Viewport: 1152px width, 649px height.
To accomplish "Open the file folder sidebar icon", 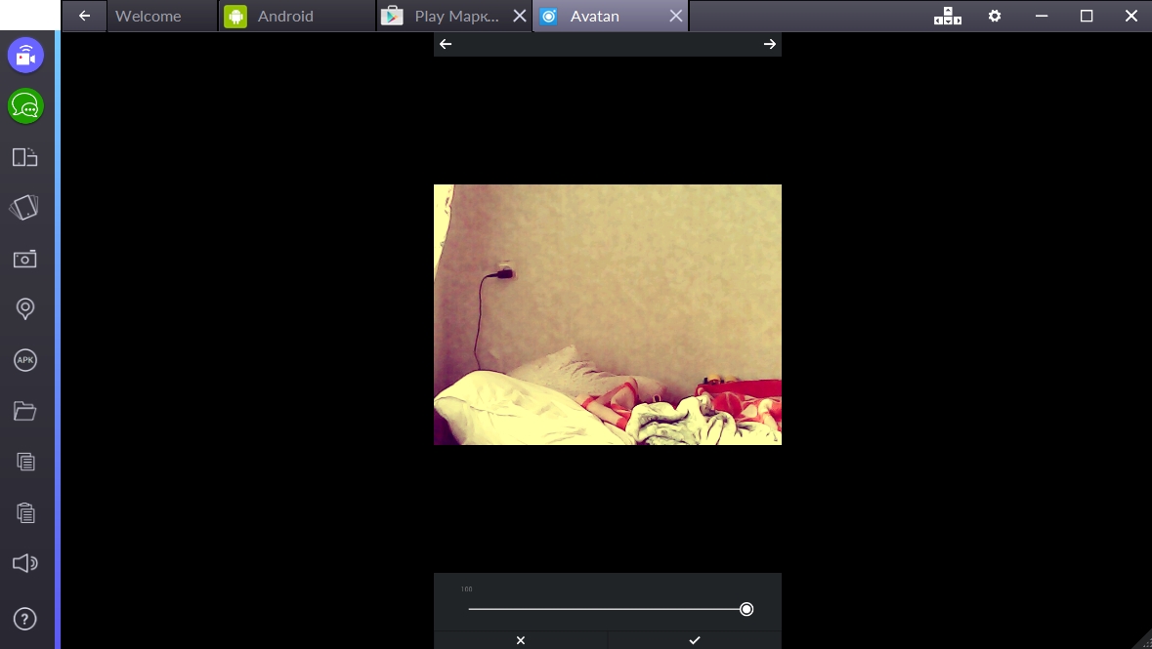I will tap(25, 411).
